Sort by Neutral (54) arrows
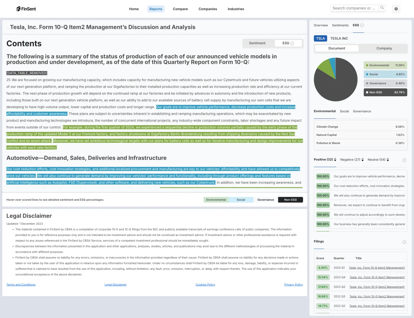The image size is (414, 318). coord(388,160)
